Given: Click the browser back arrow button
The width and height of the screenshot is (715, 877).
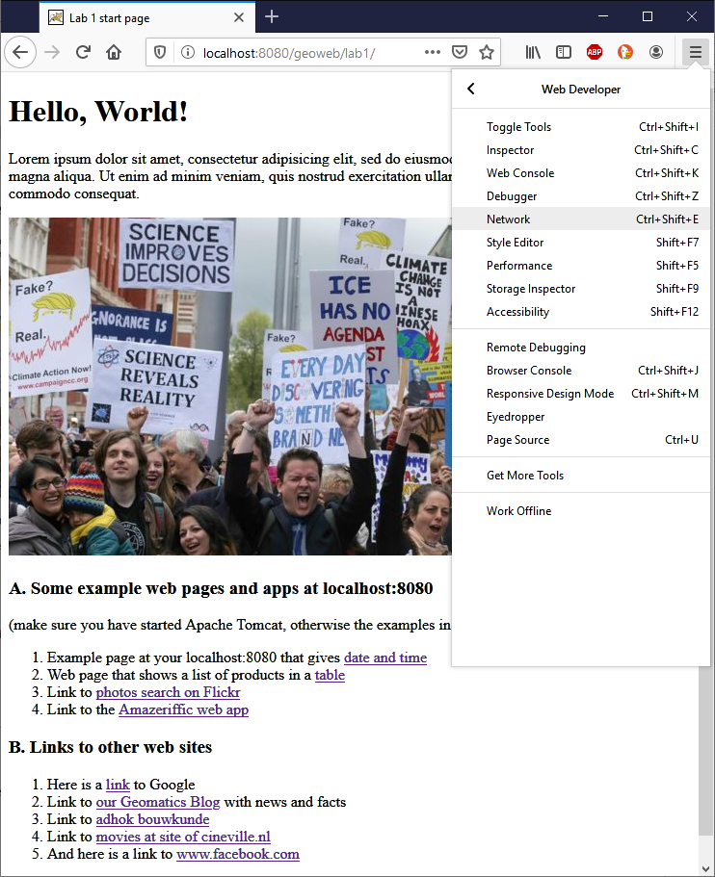Looking at the screenshot, I should (20, 52).
